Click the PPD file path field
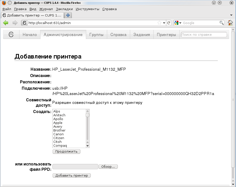This screenshot has height=187, width=236. 75,167
